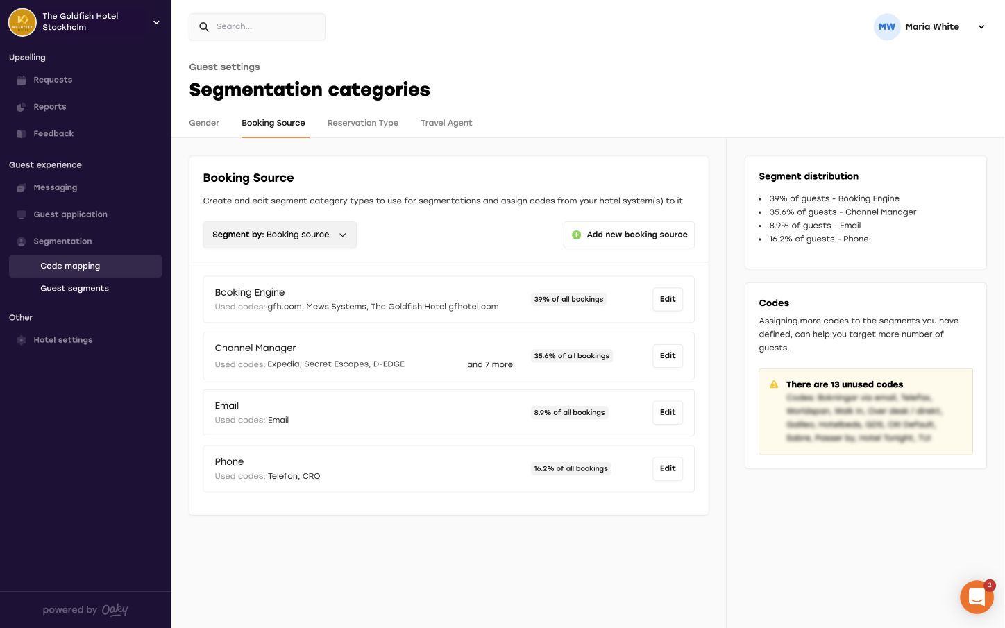Image resolution: width=1005 pixels, height=628 pixels.
Task: Expand the hotel selector chevron
Action: coord(156,22)
